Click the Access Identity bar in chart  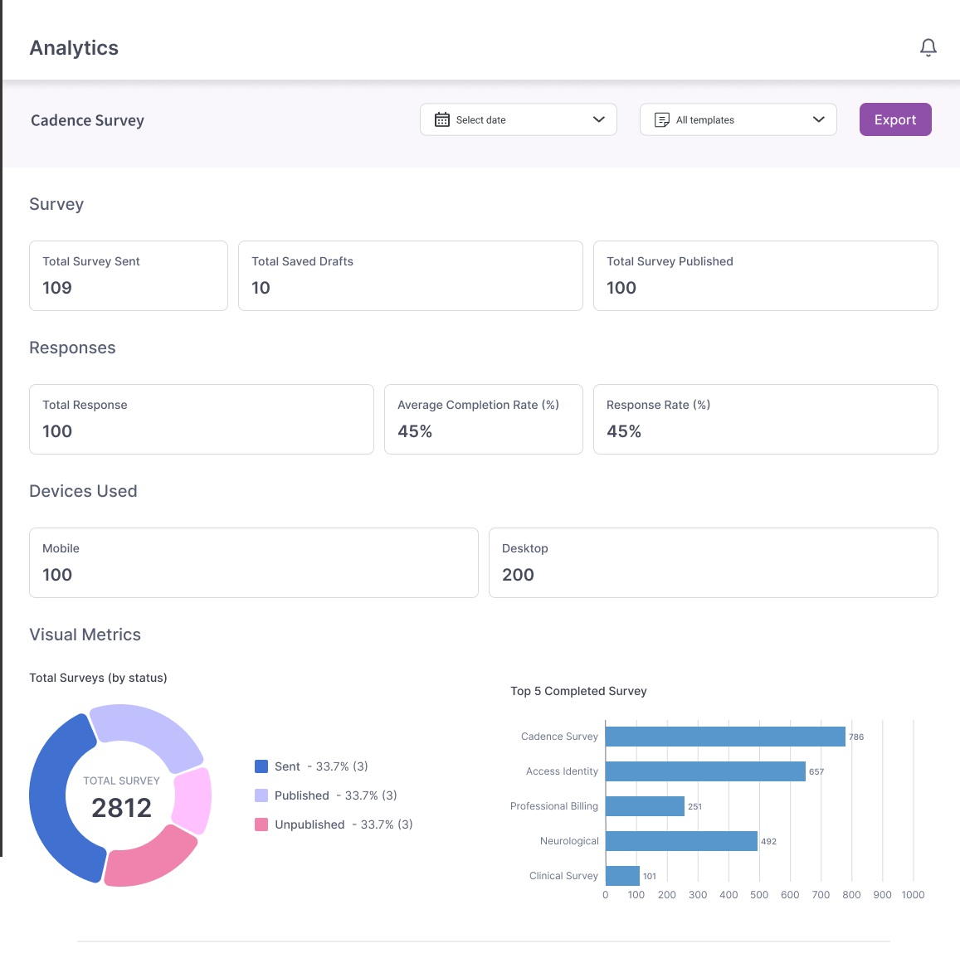click(704, 771)
